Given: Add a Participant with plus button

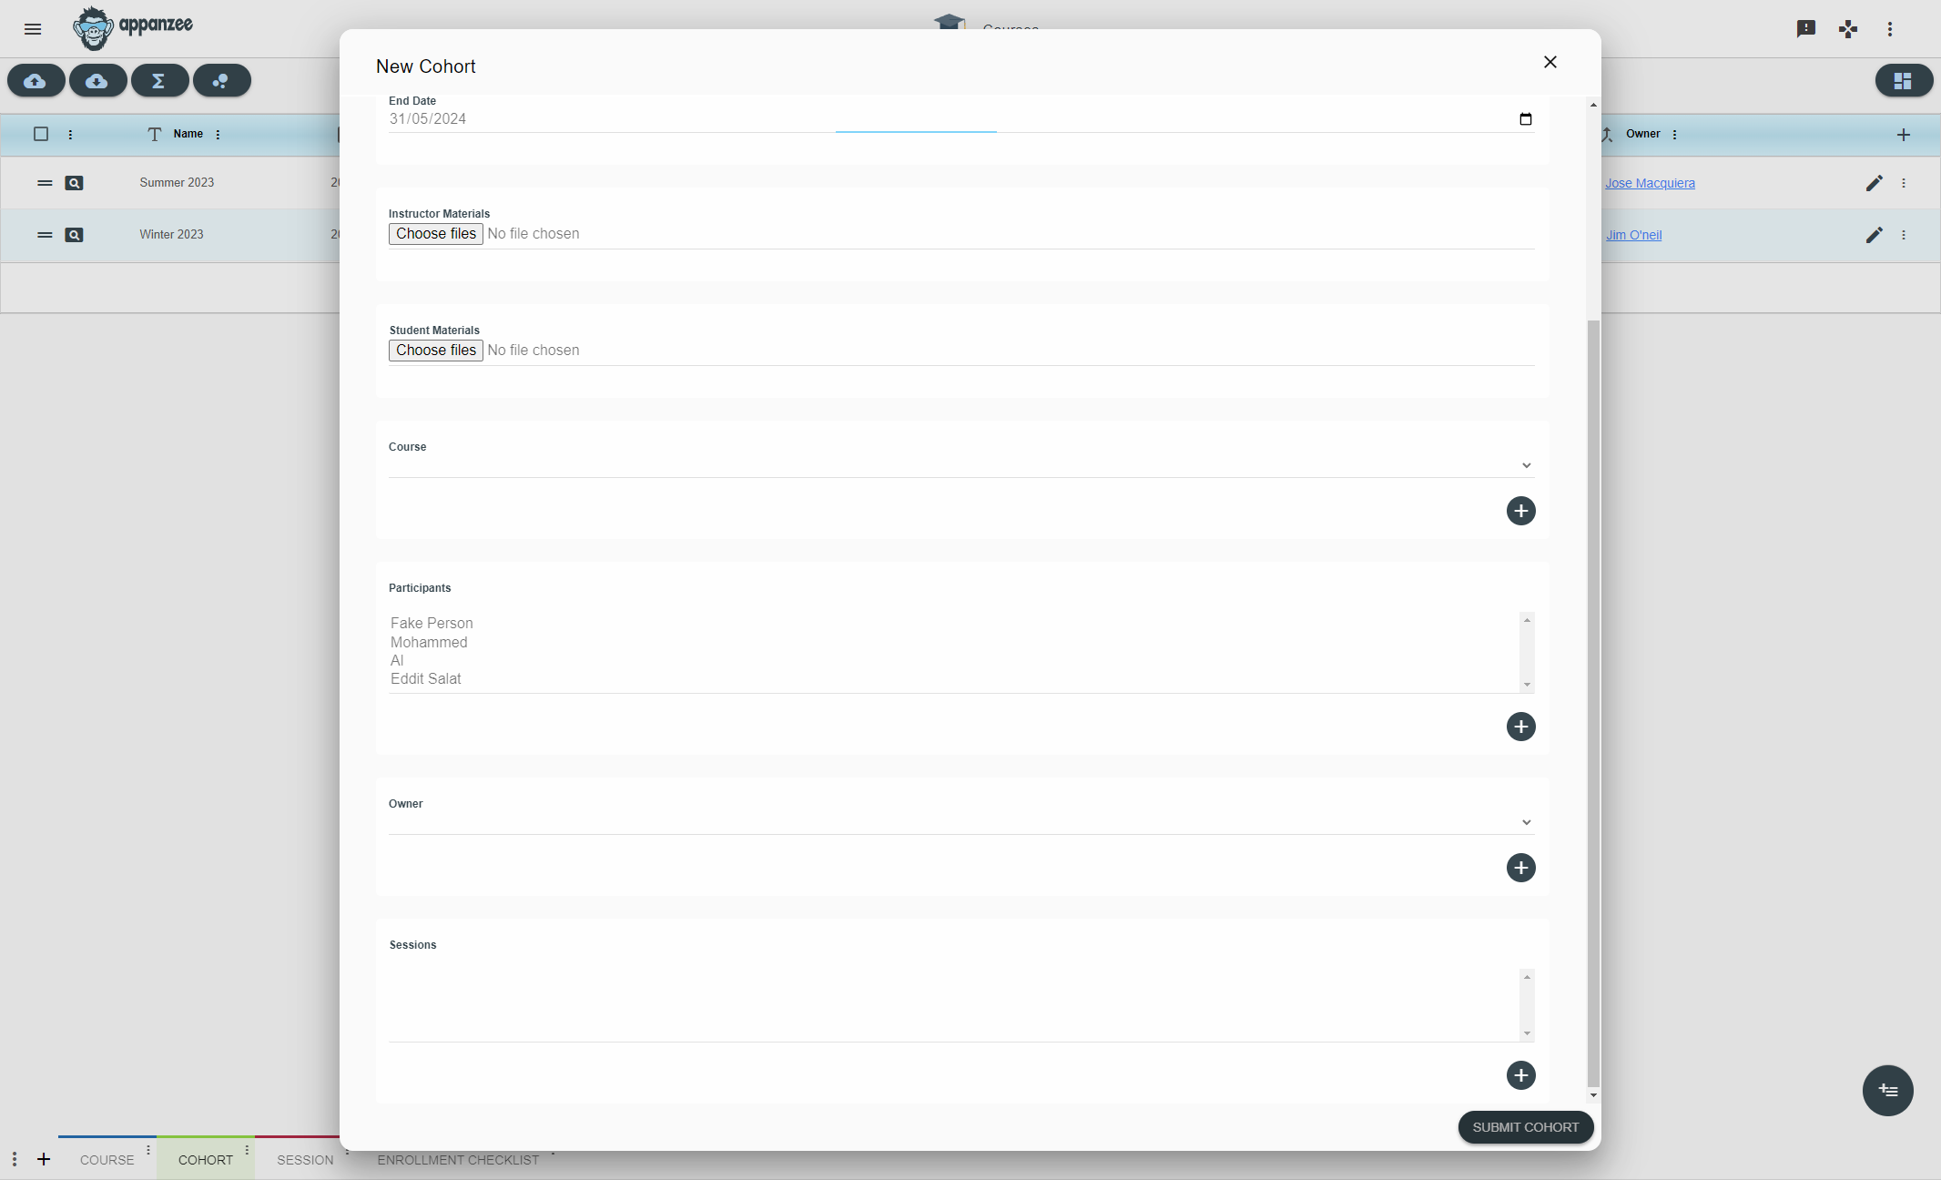Looking at the screenshot, I should pos(1520,727).
